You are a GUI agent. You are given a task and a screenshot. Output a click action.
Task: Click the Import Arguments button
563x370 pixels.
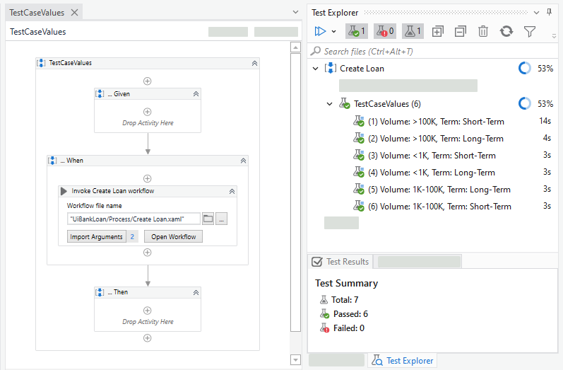[95, 236]
